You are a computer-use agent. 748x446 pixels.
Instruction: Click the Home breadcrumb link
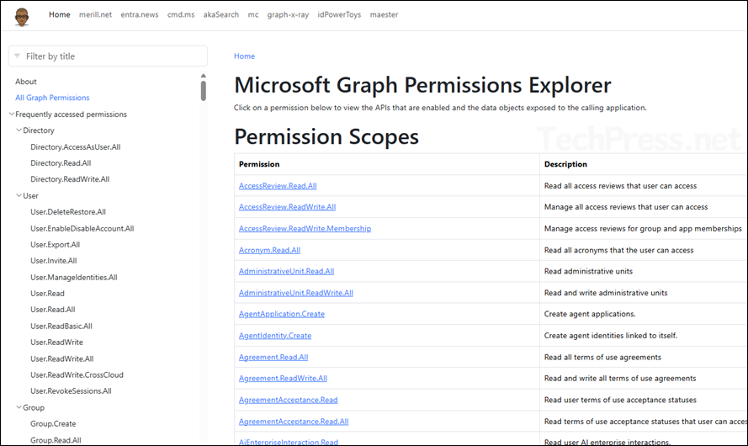244,56
